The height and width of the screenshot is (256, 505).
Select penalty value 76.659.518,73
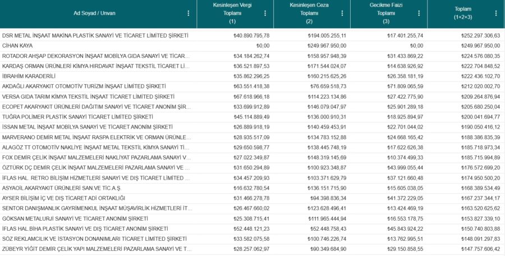(328, 86)
